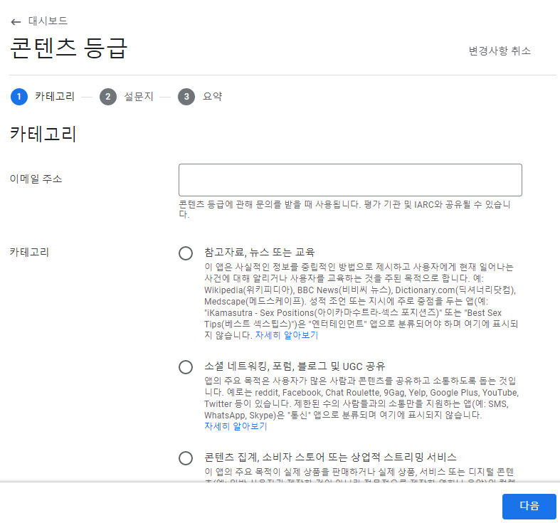Open 자세히 알아보기 under 소셜 네트워킹 description
The height and width of the screenshot is (523, 560).
pyautogui.click(x=236, y=426)
